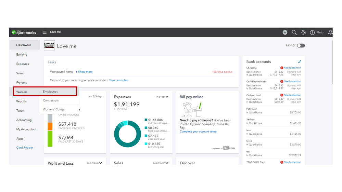Open Accounting in the sidebar

(x=24, y=120)
